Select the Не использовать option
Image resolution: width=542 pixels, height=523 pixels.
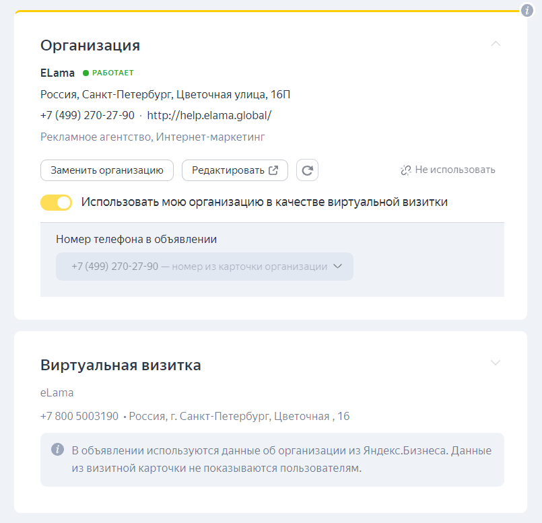455,170
